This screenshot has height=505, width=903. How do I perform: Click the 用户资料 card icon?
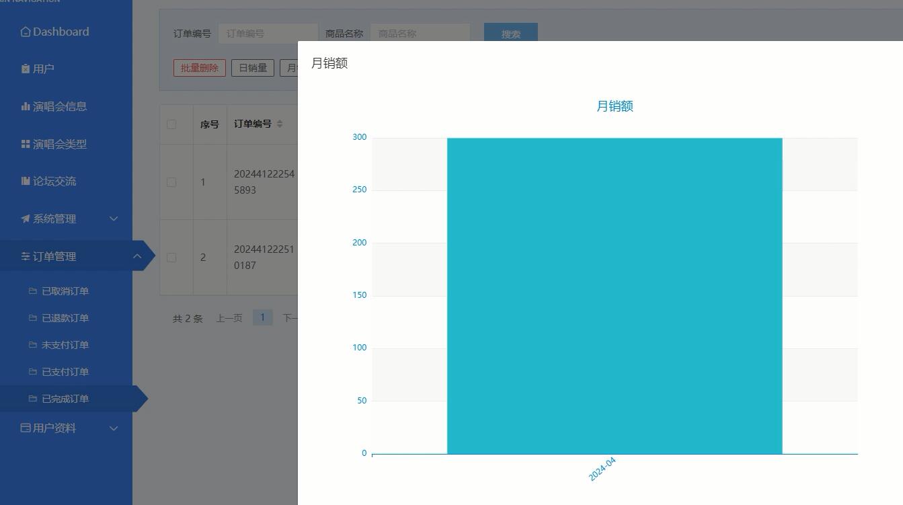click(26, 428)
